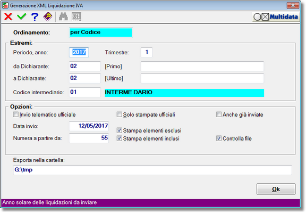The height and width of the screenshot is (213, 306).
Task: Click the binoculars search icon
Action: click(x=63, y=17)
